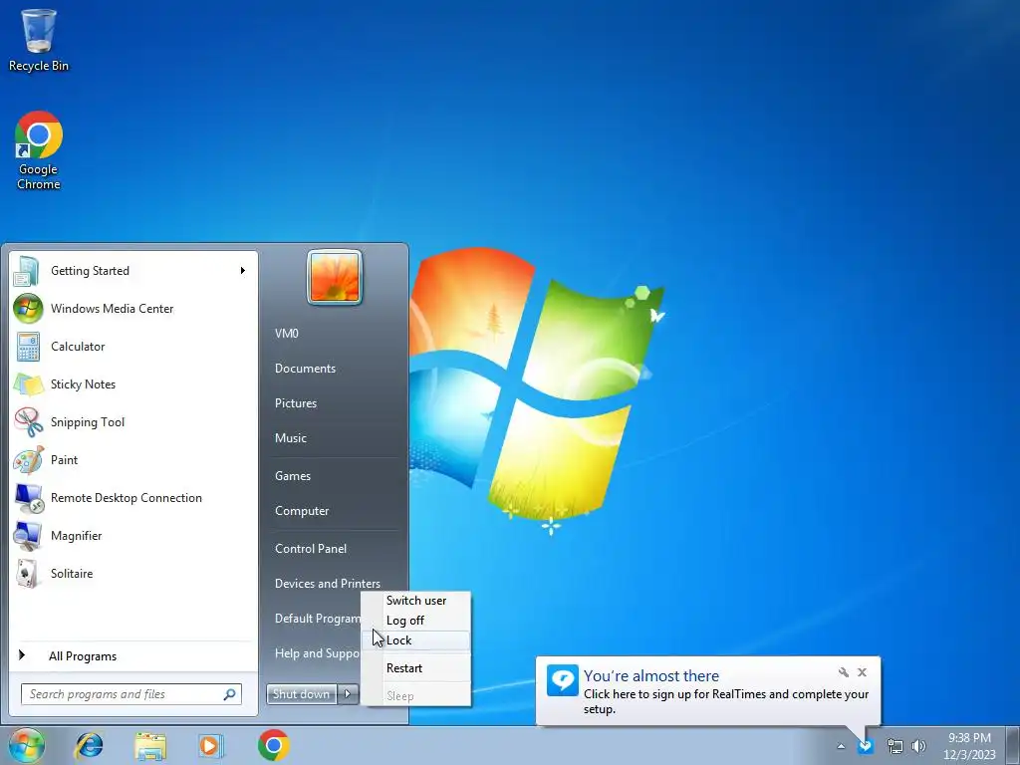Screen dimensions: 1020x765
Task: Click the Show desktop strip by the clock
Action: pyautogui.click(x=1013, y=745)
